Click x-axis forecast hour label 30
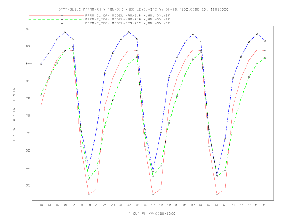The height and width of the screenshot is (223, 289). pyautogui.click(x=121, y=205)
